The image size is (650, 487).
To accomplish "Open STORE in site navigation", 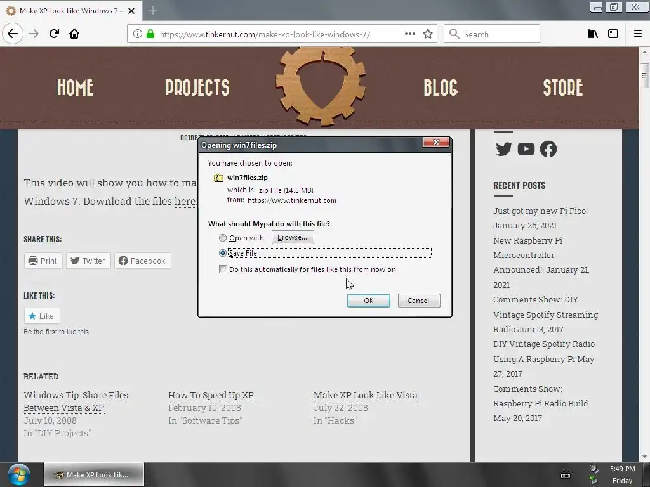I will click(x=563, y=88).
